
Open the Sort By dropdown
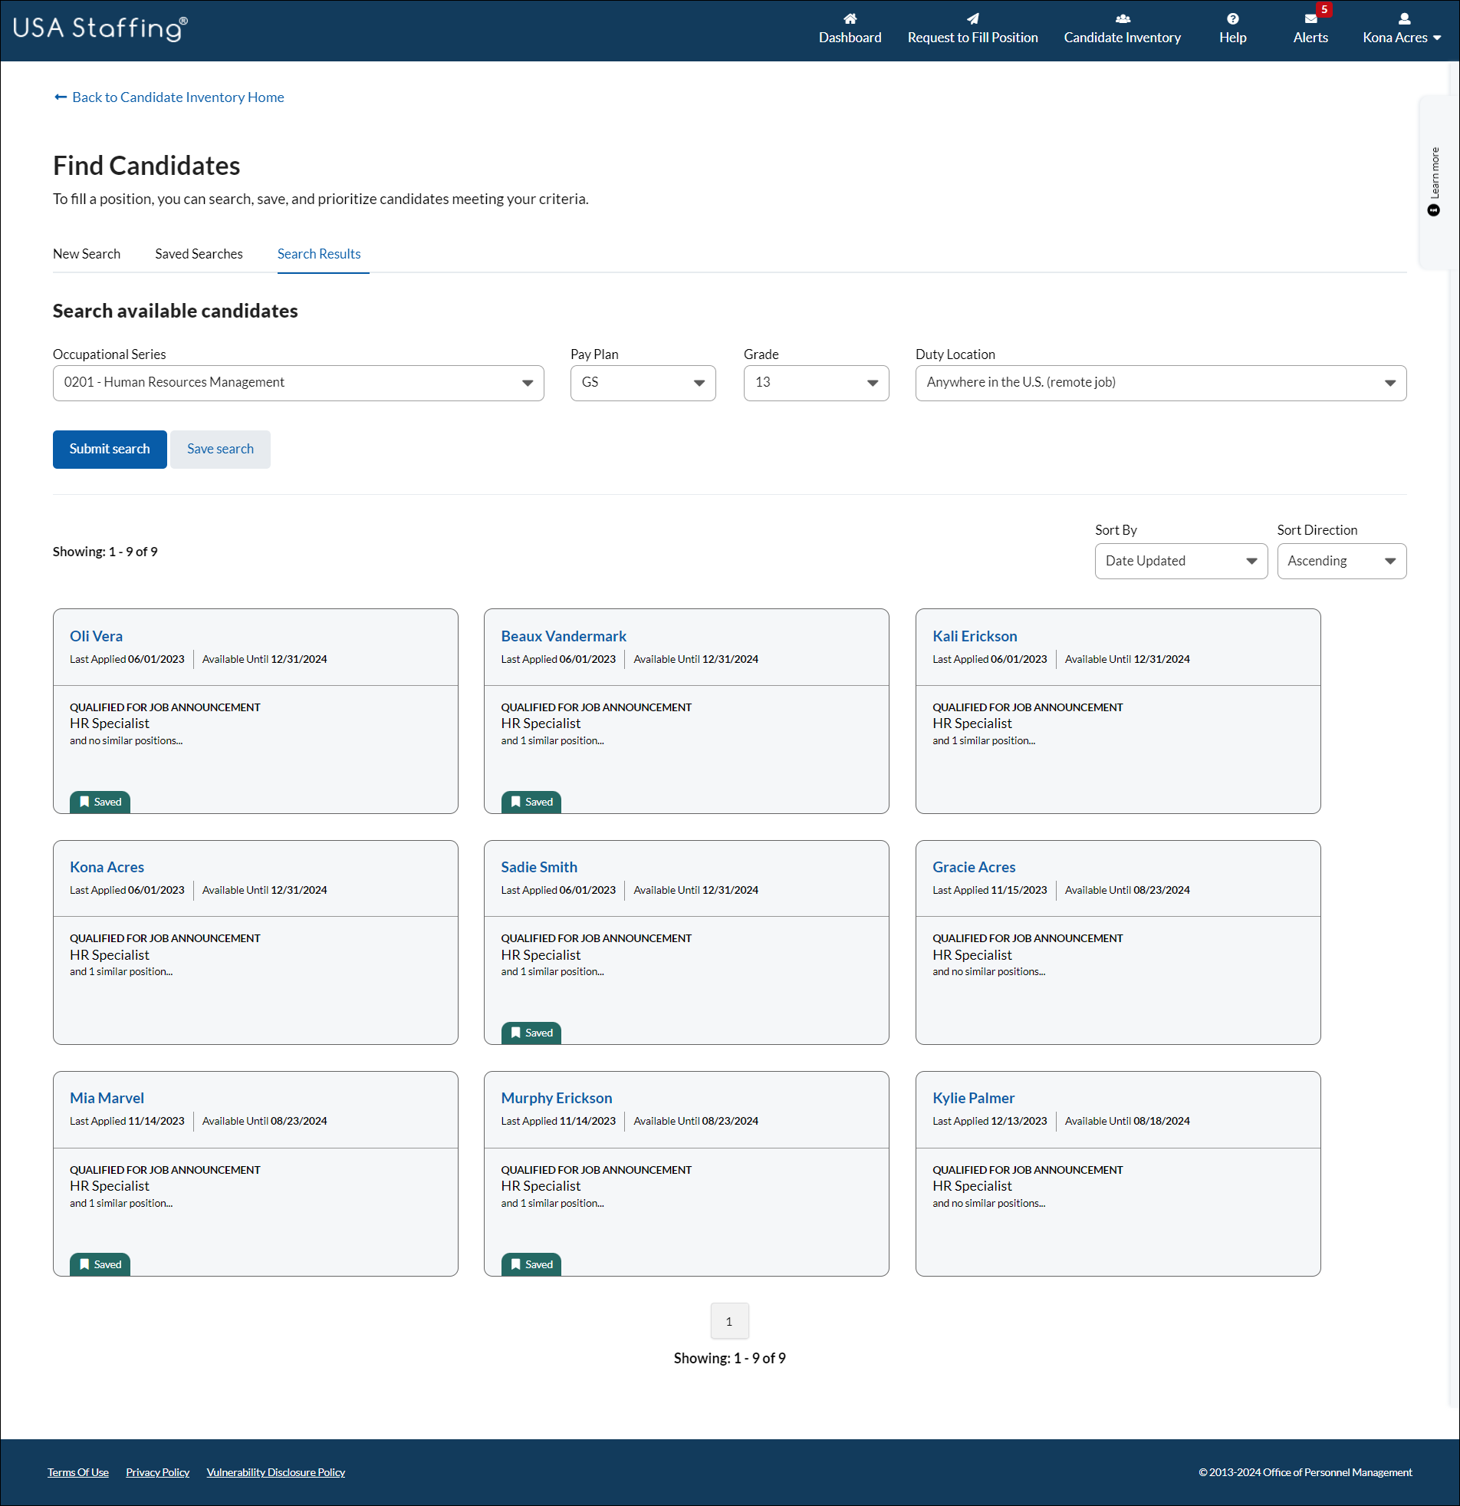pyautogui.click(x=1180, y=561)
